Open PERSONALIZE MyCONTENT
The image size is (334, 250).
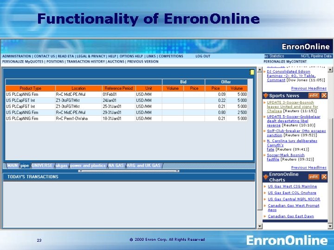pos(285,62)
